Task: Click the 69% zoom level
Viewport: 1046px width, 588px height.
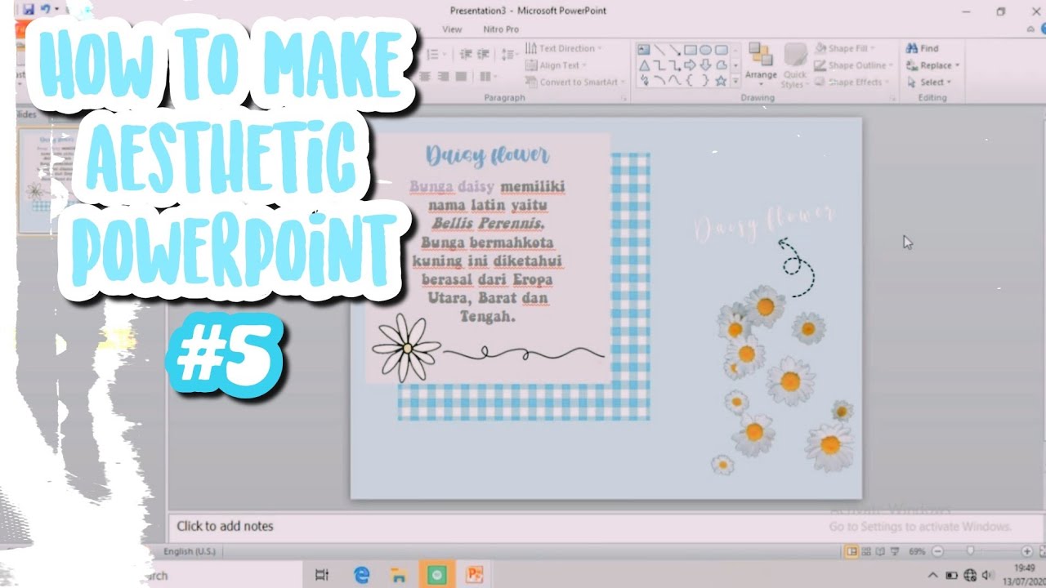Action: click(x=917, y=551)
